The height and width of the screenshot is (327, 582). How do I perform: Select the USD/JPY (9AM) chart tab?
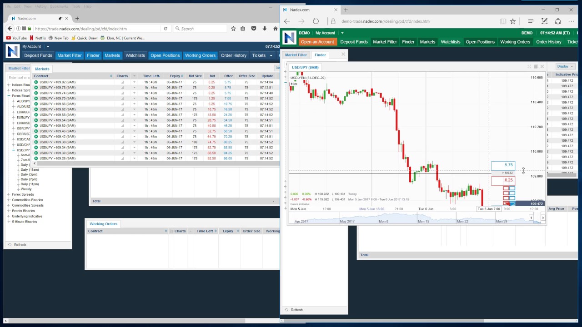305,67
